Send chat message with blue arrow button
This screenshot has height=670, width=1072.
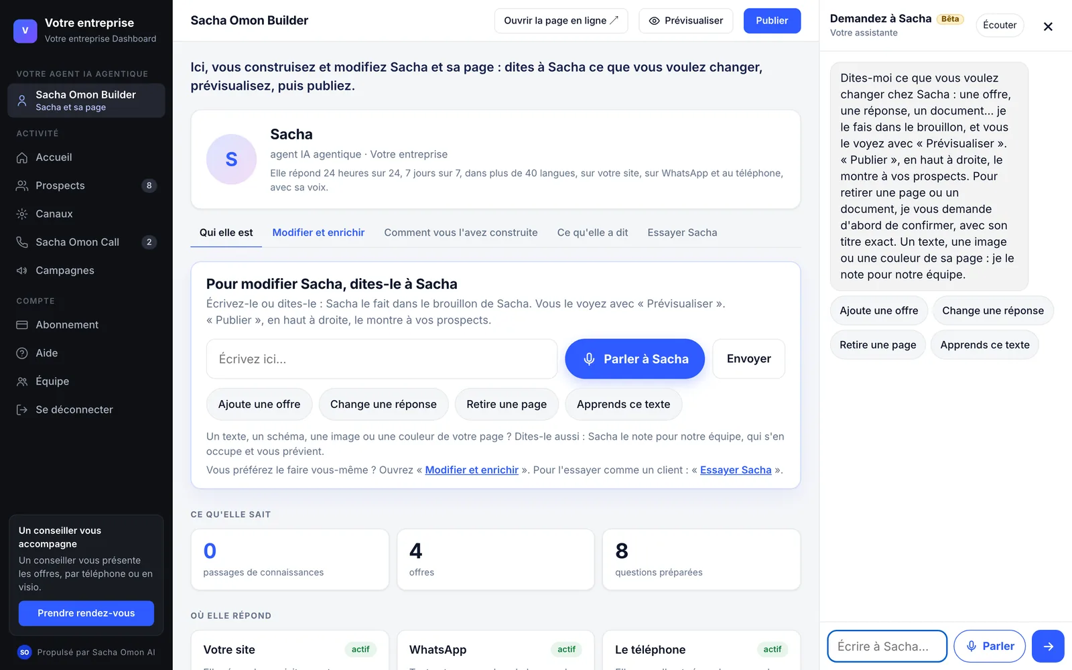pyautogui.click(x=1048, y=646)
